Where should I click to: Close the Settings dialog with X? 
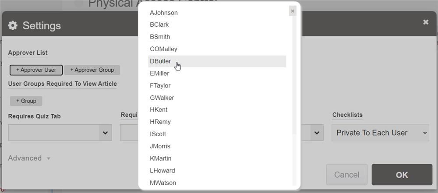point(426,22)
